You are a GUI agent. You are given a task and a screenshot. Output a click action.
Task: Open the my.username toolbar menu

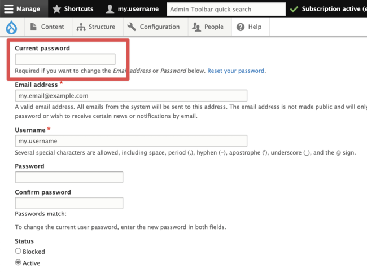tap(132, 9)
